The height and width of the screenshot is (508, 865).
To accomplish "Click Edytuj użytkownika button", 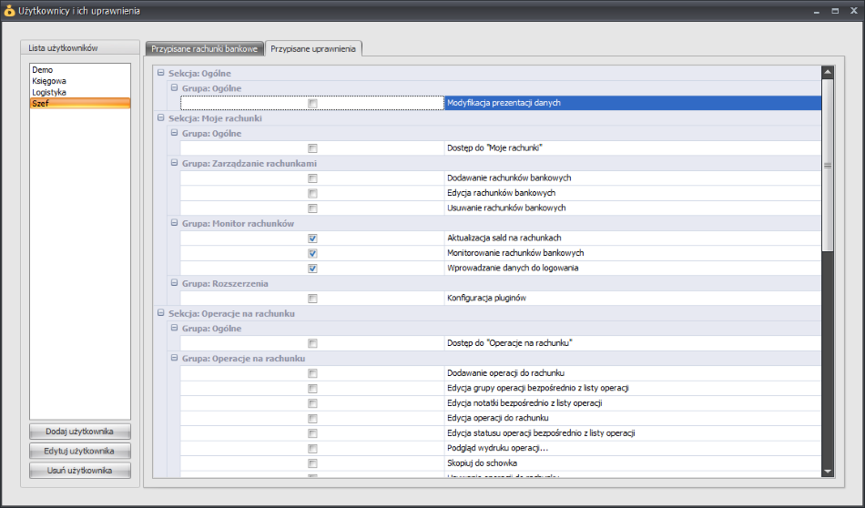I will click(80, 452).
